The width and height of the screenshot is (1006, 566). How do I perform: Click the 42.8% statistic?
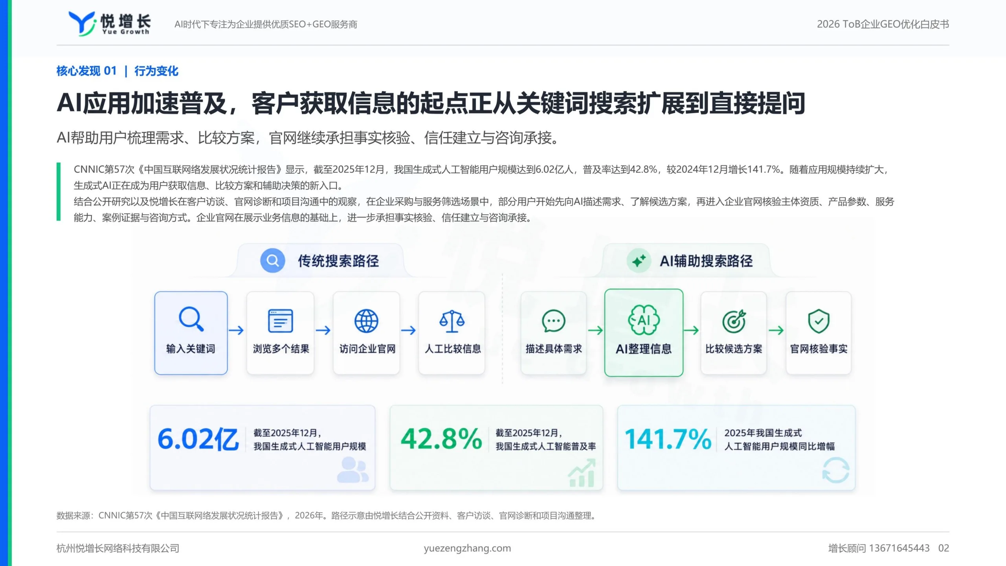pos(441,439)
